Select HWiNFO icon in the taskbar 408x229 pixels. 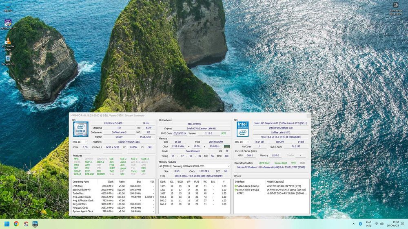point(35,224)
